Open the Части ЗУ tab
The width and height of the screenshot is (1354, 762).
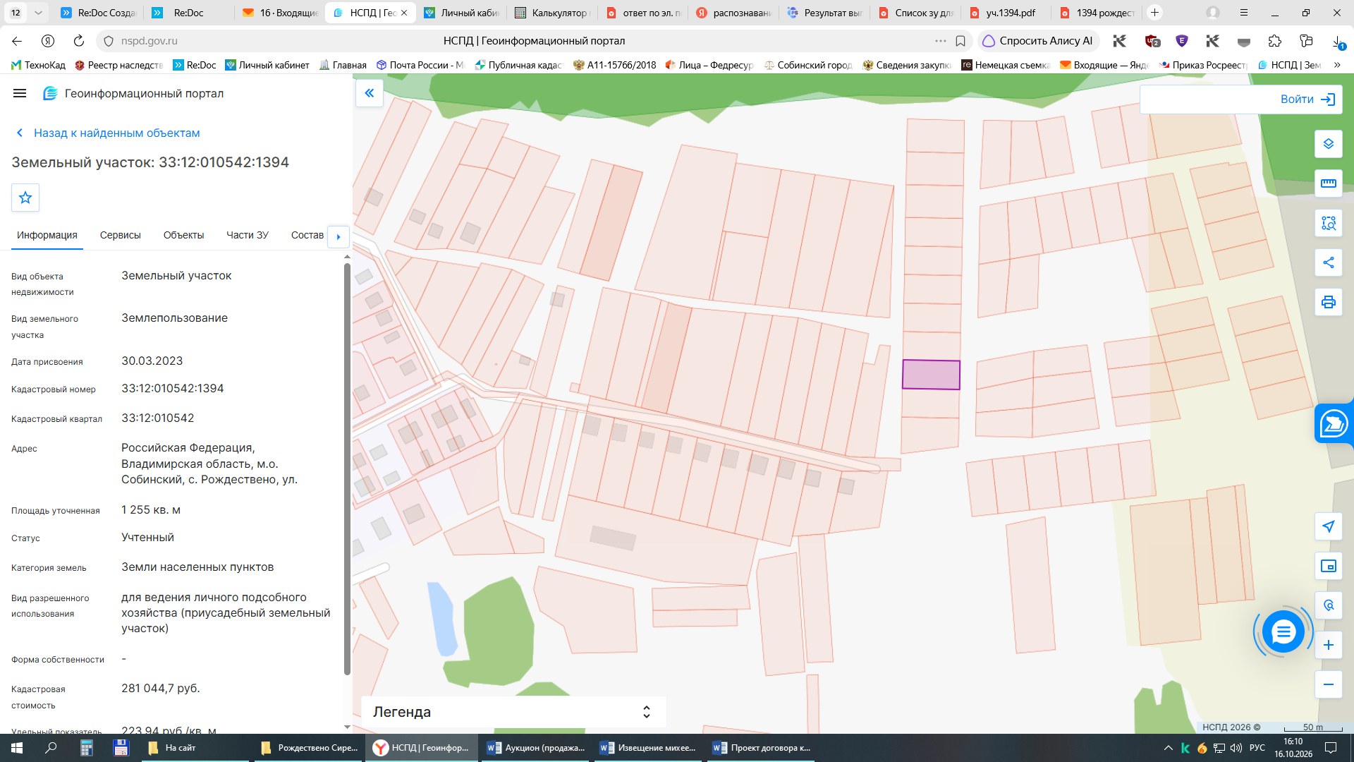[x=248, y=235]
